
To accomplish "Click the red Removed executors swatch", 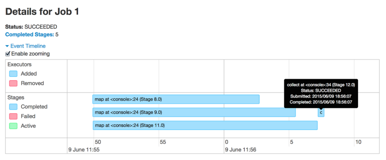I will click(14, 83).
